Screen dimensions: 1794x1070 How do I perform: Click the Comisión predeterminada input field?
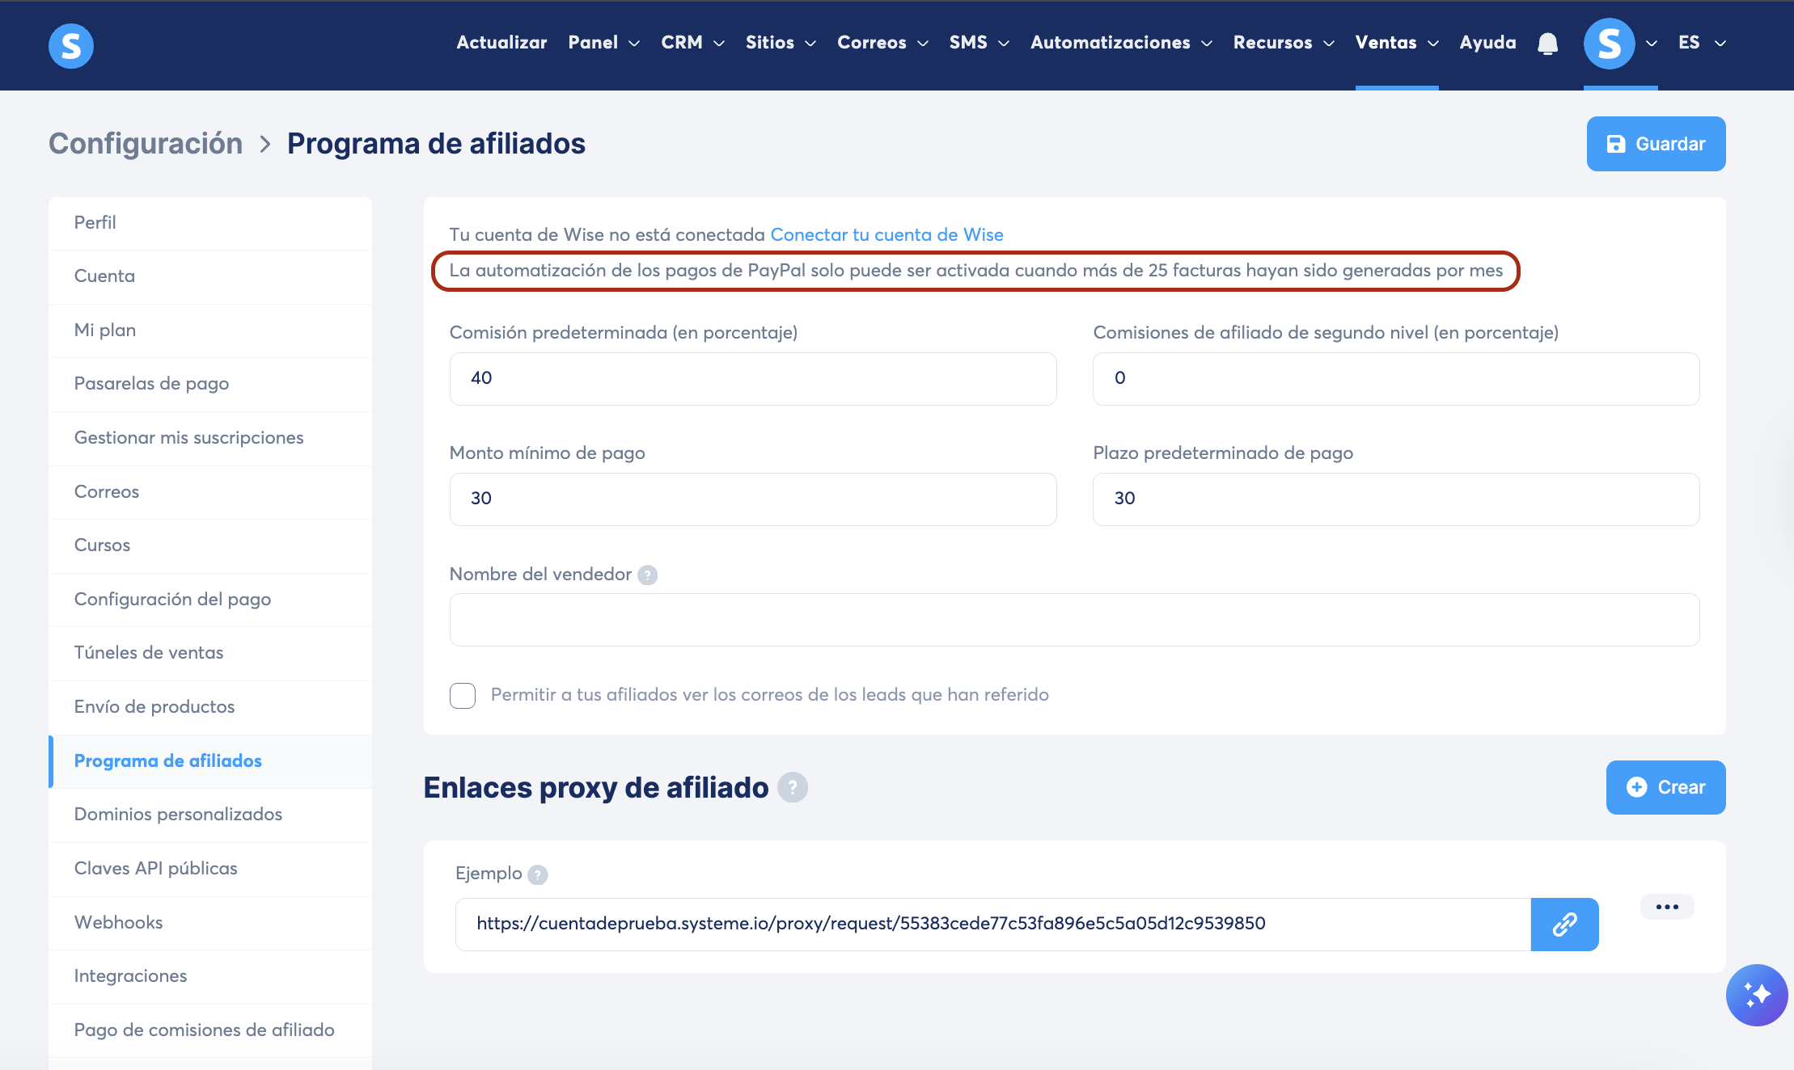point(752,378)
